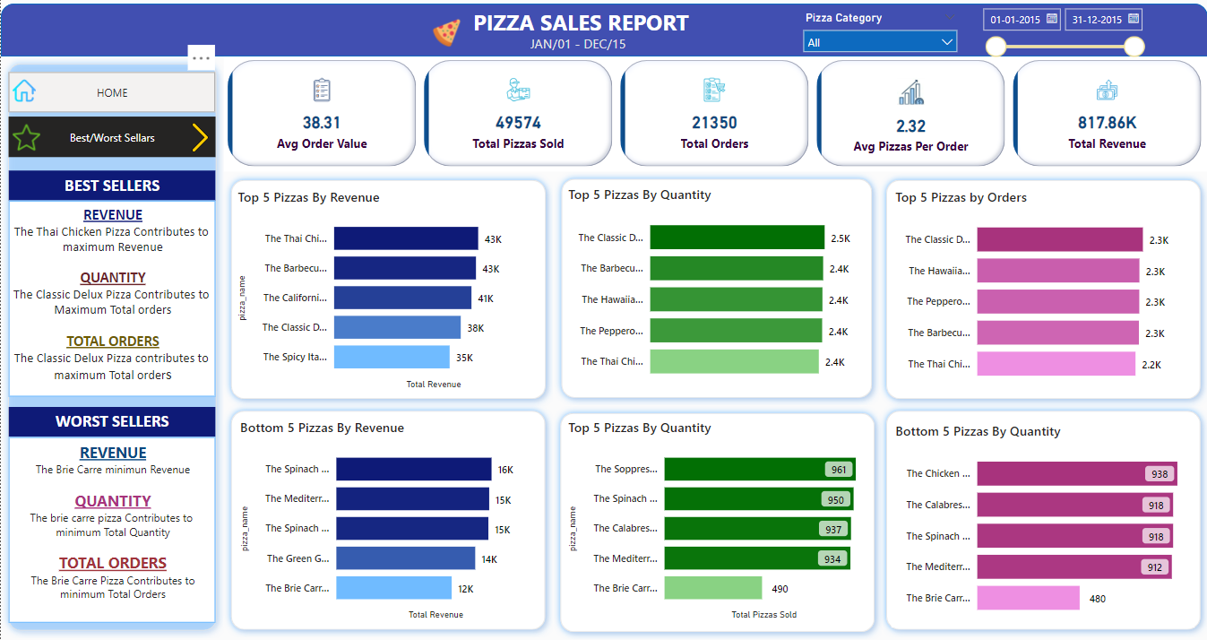
Task: Open the TOTAL ORDERS link under WORST SELLERS
Action: point(111,562)
